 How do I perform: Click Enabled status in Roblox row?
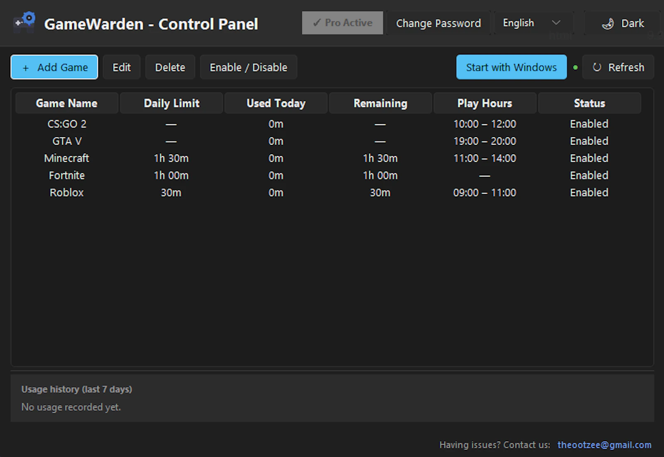coord(589,193)
